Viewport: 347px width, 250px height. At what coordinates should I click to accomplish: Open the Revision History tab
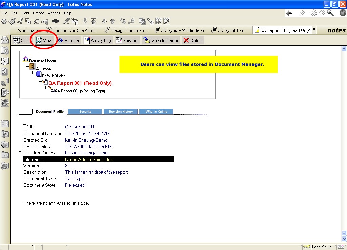coord(121,112)
